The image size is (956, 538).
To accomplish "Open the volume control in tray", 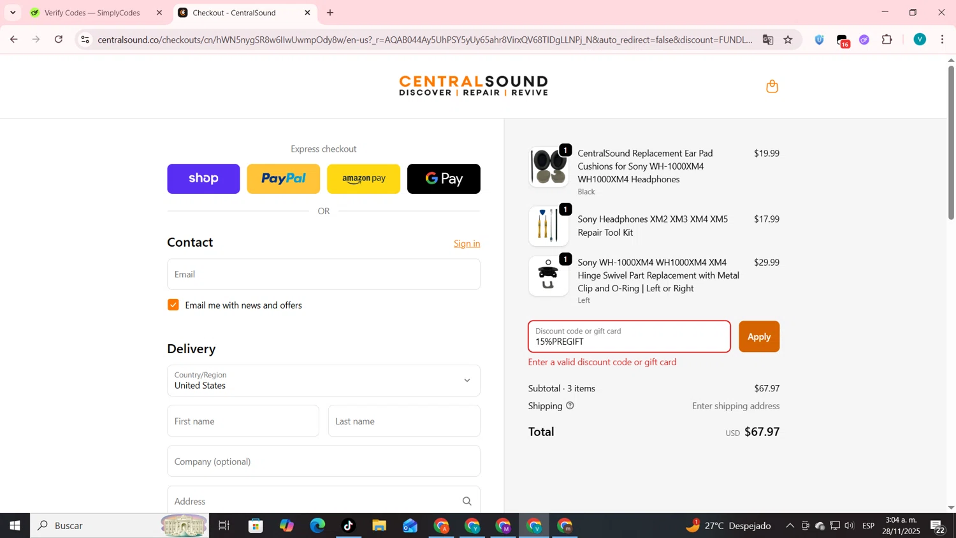I will click(850, 526).
